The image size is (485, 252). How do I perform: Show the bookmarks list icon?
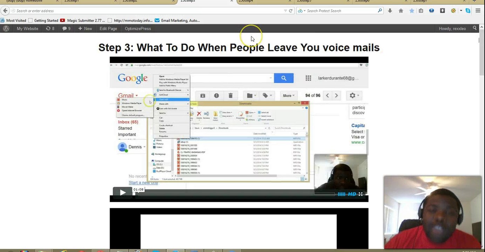[421, 11]
